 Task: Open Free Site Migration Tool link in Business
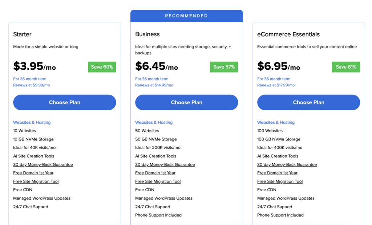pos(158,181)
